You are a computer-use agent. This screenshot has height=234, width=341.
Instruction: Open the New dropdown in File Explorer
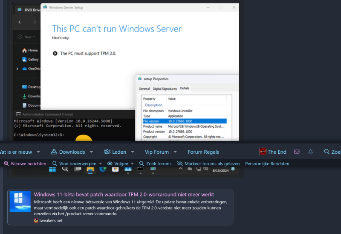pyautogui.click(x=26, y=37)
